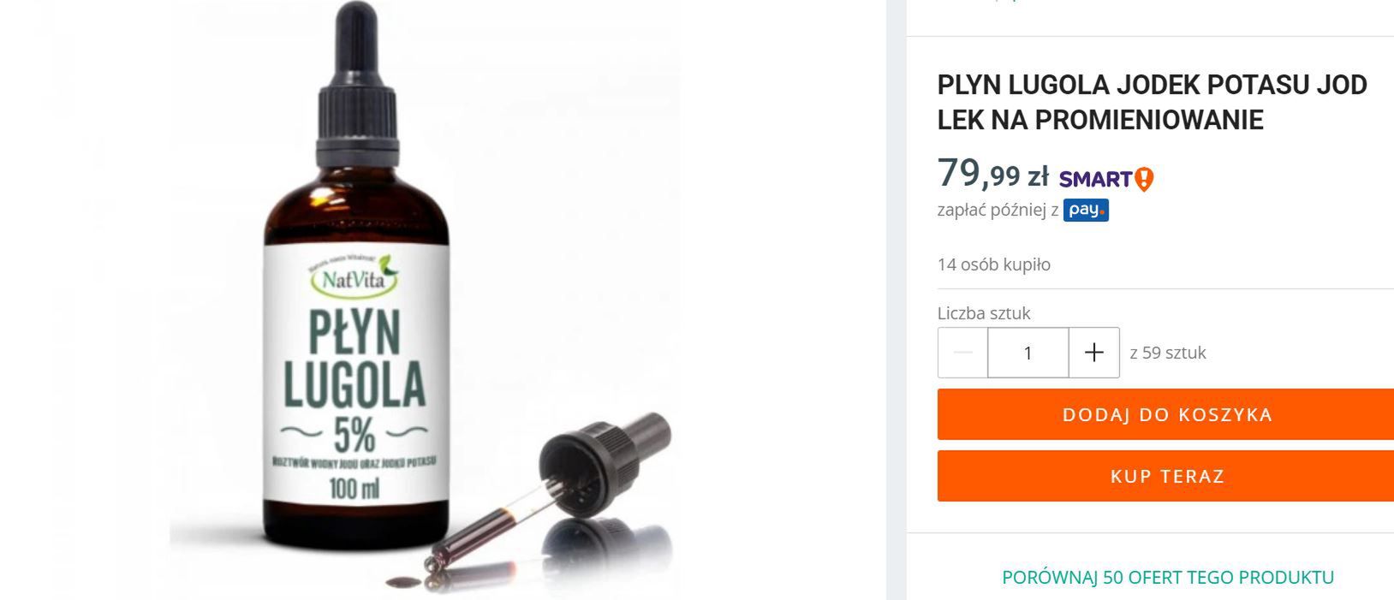The height and width of the screenshot is (600, 1394).
Task: Click the blue pay badge icon
Action: (x=1086, y=210)
